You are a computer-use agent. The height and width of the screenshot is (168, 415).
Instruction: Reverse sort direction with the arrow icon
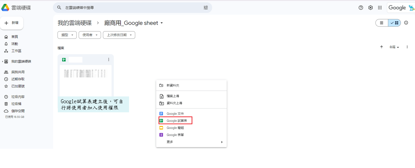[x=381, y=47]
